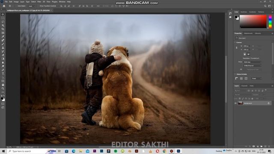The image size is (274, 154).
Task: Open the search icon in options bar
Action: point(265,6)
